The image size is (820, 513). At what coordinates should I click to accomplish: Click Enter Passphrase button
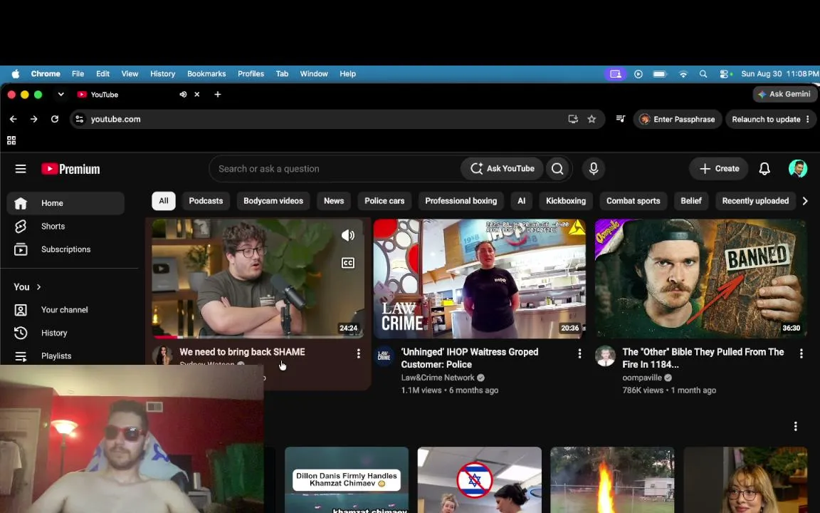[x=678, y=120]
